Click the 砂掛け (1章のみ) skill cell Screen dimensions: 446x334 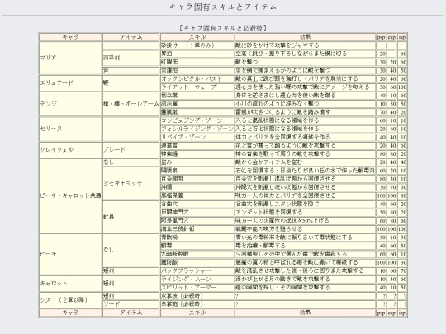(197, 45)
